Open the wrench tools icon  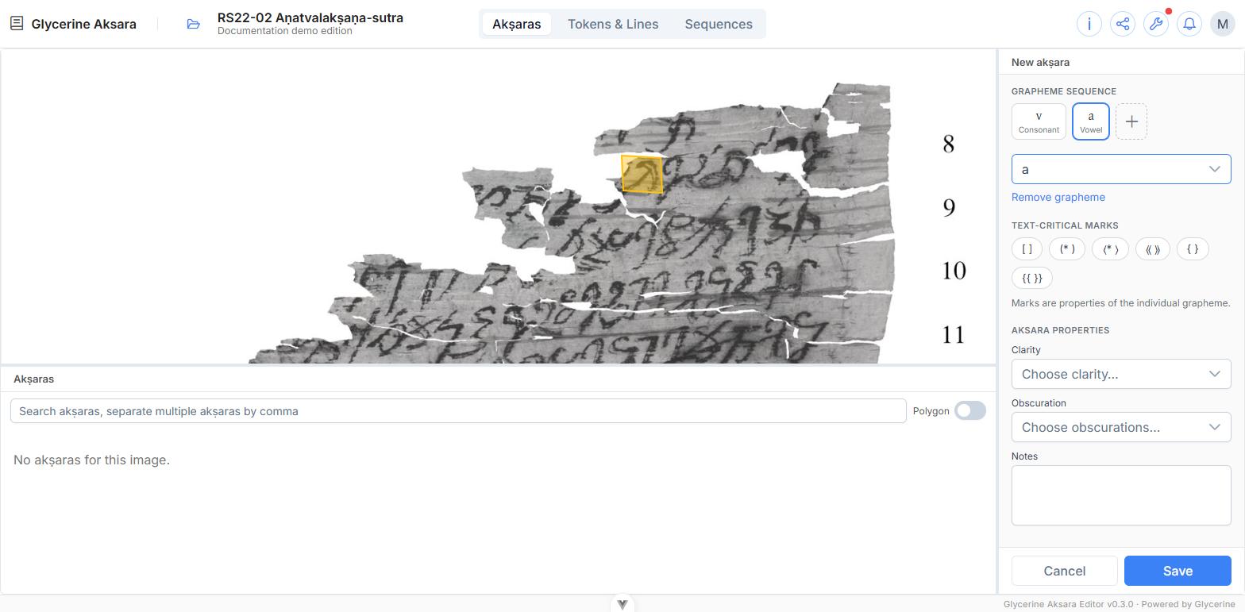tap(1156, 24)
